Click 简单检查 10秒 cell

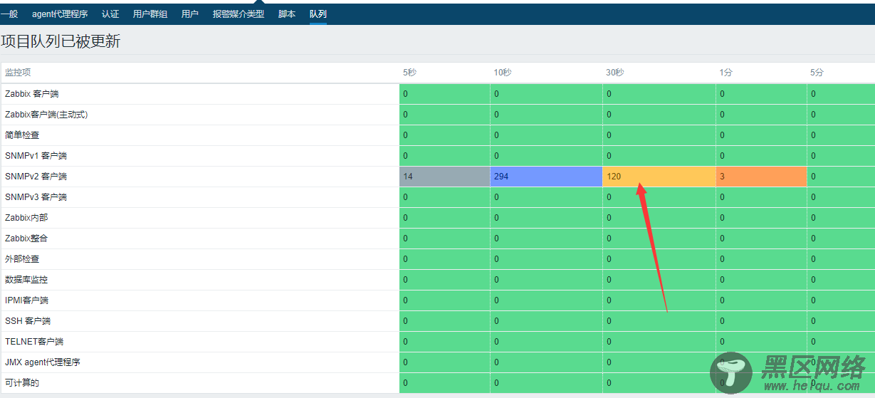pyautogui.click(x=546, y=135)
